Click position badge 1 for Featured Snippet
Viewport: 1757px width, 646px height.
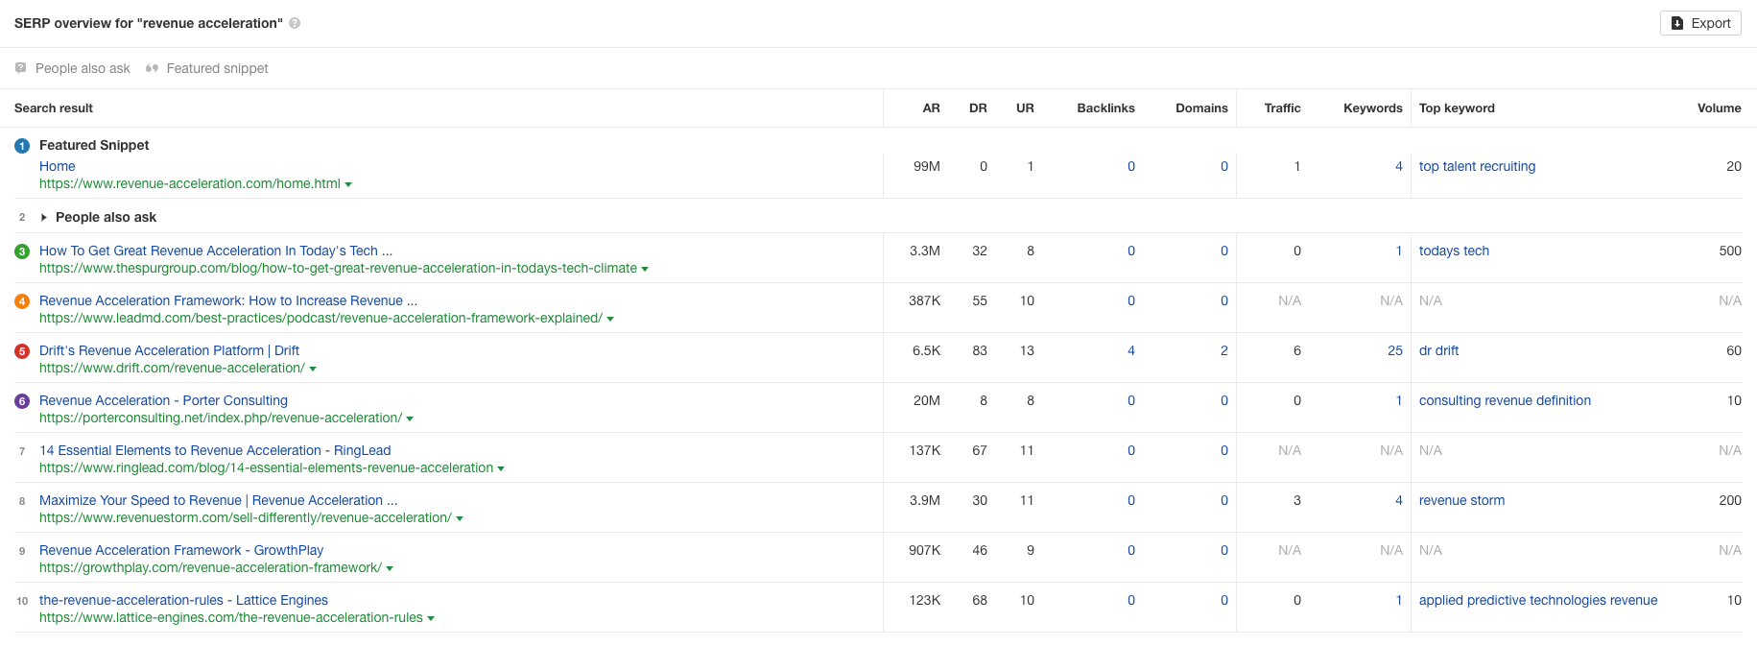pos(22,146)
